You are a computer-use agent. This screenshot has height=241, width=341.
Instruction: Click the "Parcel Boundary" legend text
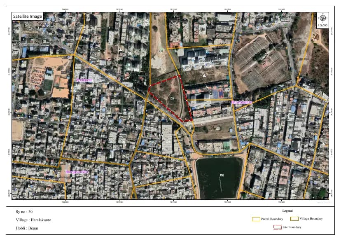pyautogui.click(x=272, y=219)
